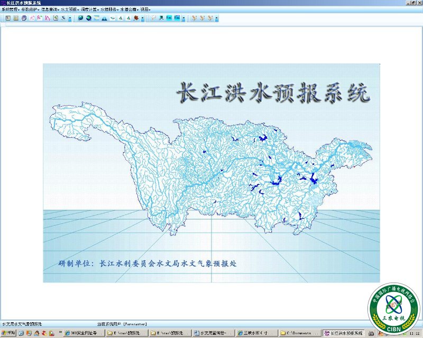This screenshot has width=423, height=338.
Task: Click the first icon in the toolbar
Action: coord(8,18)
